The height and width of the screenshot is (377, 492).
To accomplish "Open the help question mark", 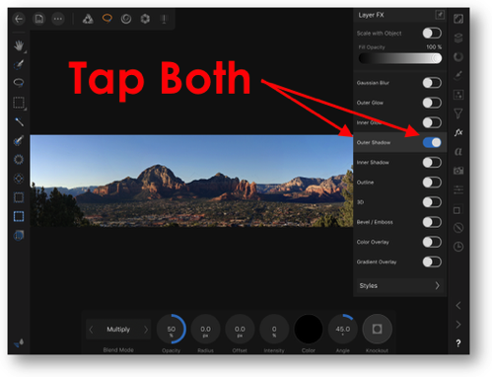I will pyautogui.click(x=458, y=343).
